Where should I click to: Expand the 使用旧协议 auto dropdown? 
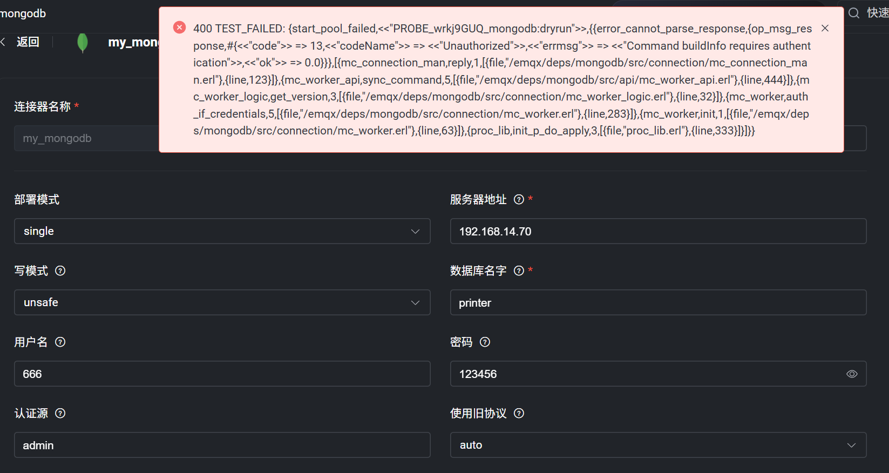tap(658, 445)
